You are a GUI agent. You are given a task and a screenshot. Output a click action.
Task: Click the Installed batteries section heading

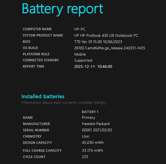(43, 96)
